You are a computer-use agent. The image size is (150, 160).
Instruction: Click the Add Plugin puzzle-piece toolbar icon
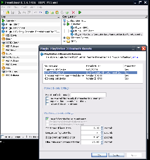(47, 12)
